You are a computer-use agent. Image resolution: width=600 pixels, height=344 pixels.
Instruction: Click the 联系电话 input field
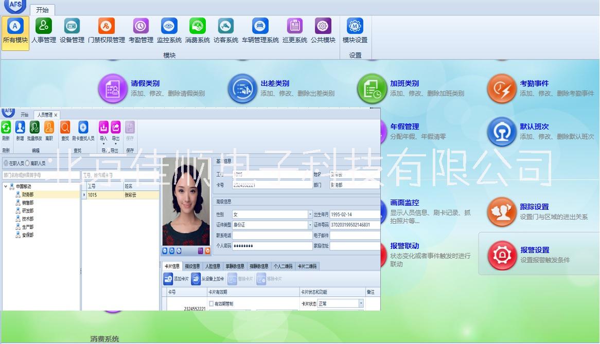click(272, 236)
